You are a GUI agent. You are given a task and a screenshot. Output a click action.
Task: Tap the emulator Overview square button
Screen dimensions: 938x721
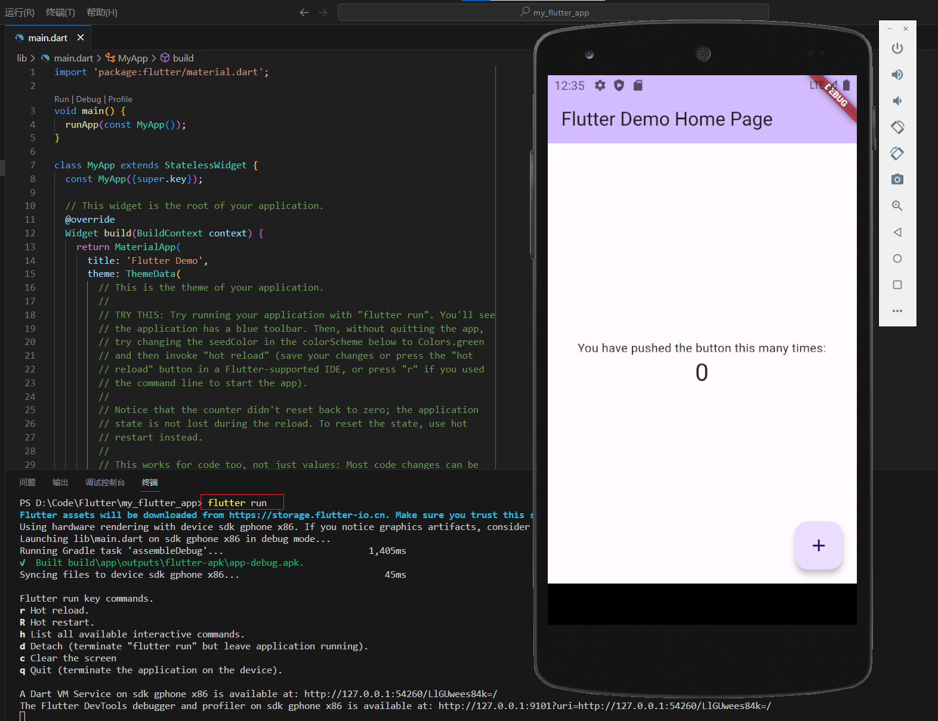897,285
